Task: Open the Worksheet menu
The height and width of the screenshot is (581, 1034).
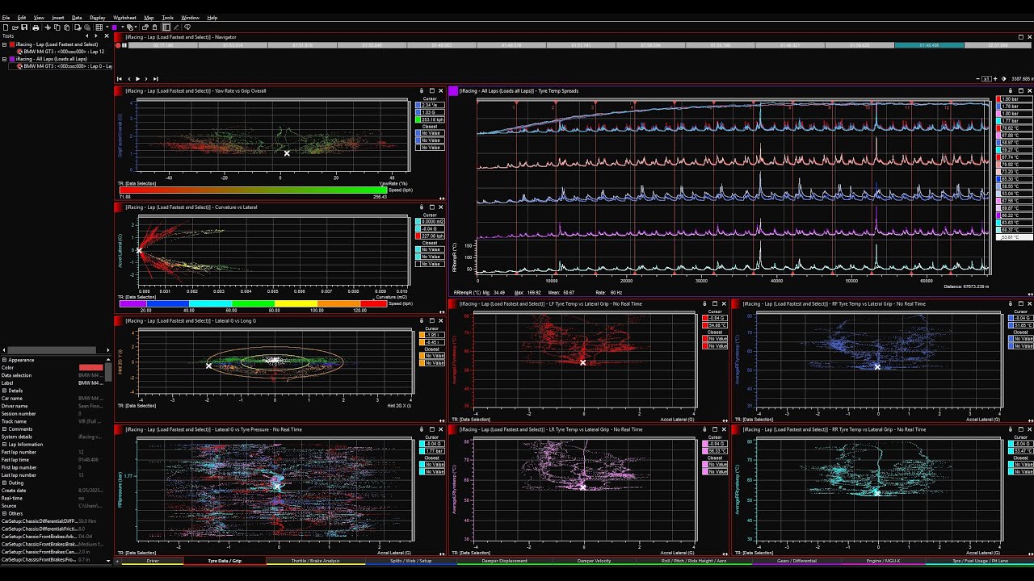Action: pos(124,17)
